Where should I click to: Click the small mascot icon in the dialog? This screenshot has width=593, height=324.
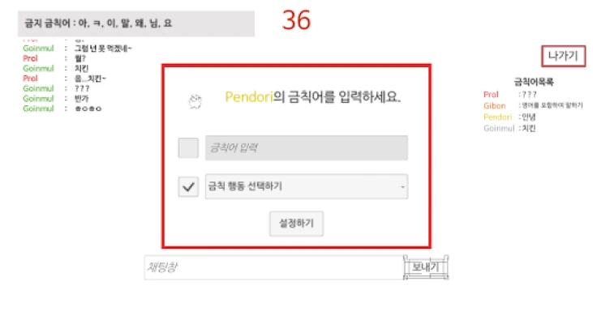pos(196,101)
